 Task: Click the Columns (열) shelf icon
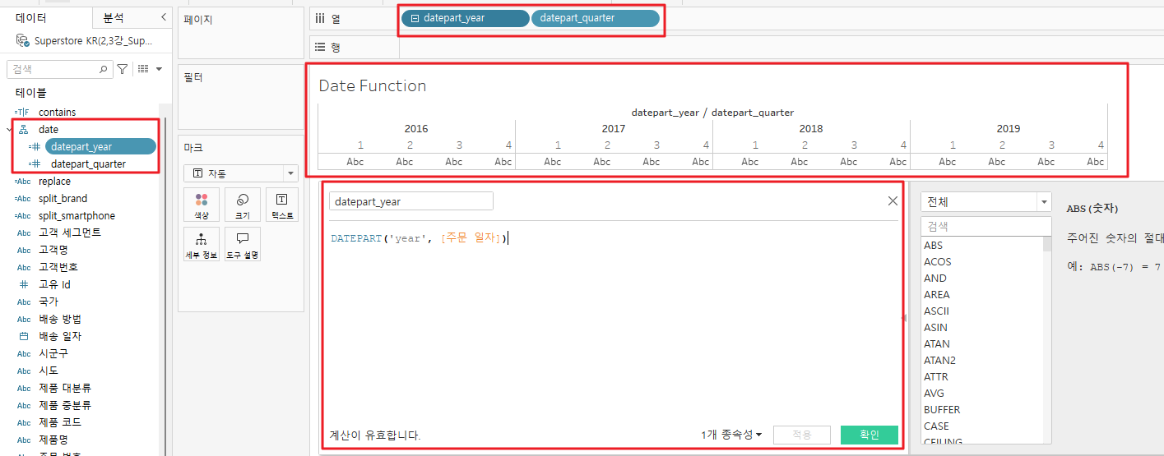click(321, 18)
